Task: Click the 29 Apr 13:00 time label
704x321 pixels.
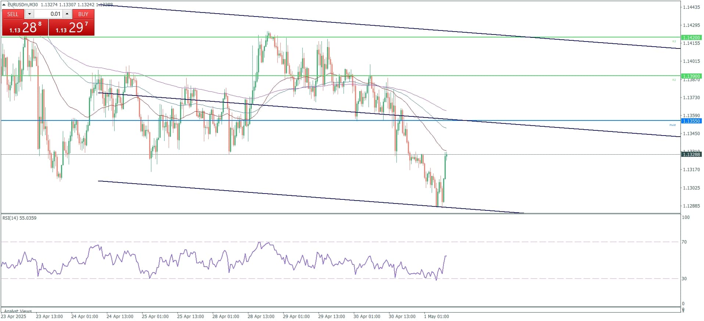Action: (x=331, y=316)
